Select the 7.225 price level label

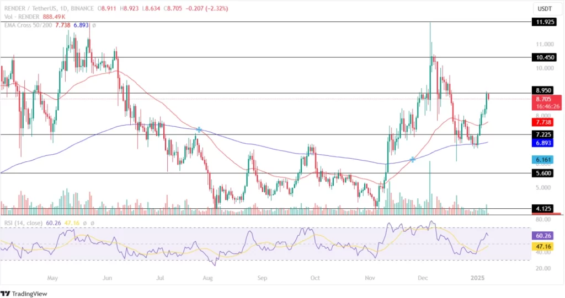pyautogui.click(x=543, y=134)
